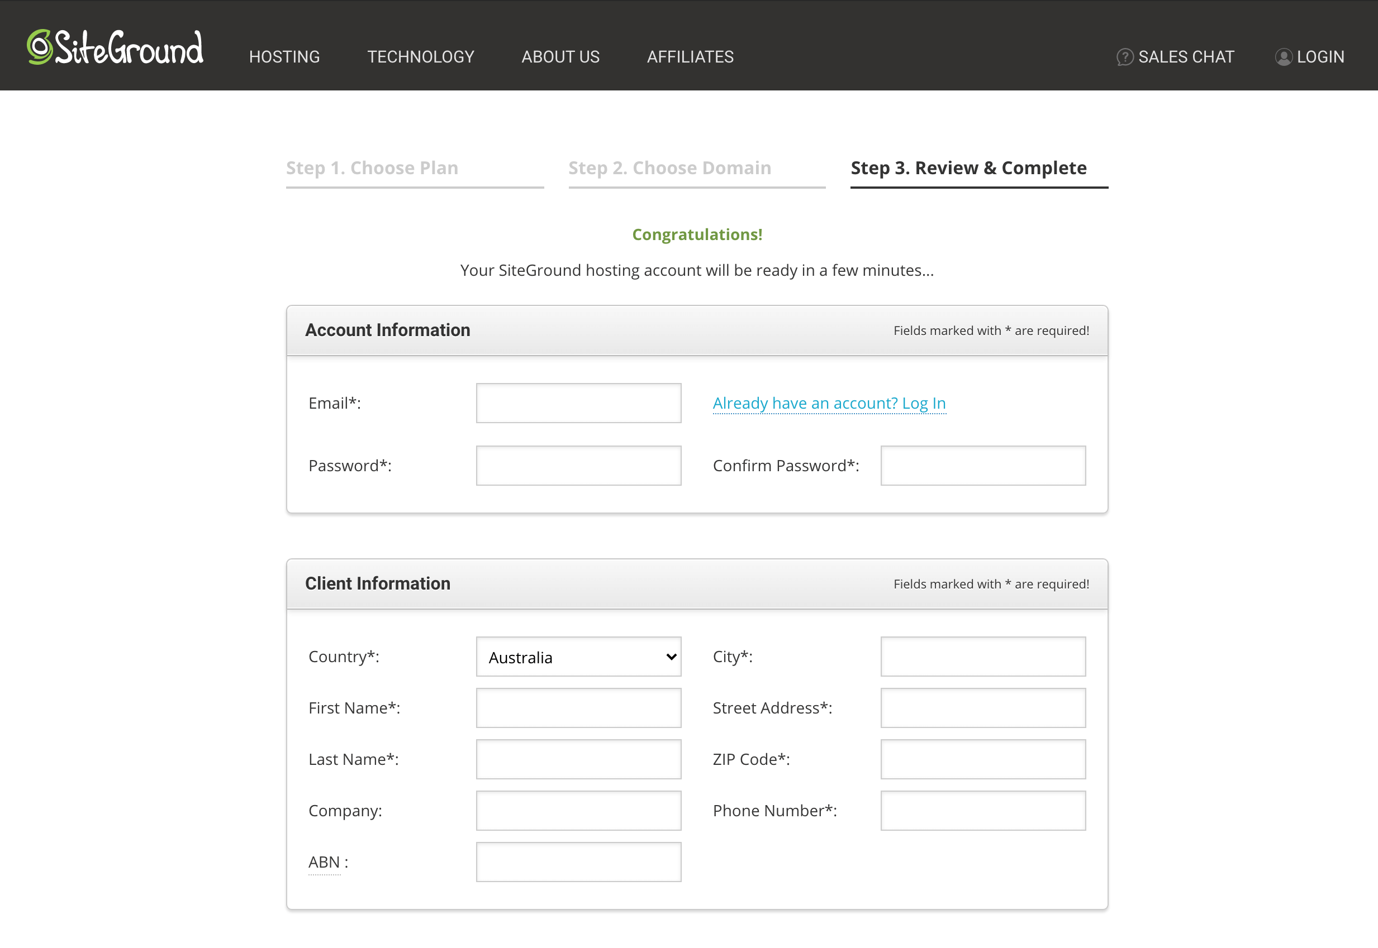
Task: Focus the Street Address input field
Action: pyautogui.click(x=983, y=708)
